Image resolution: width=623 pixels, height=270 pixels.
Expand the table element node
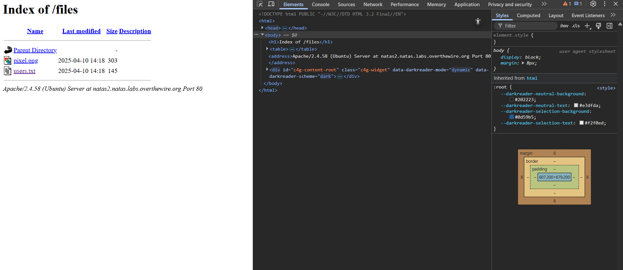click(267, 49)
